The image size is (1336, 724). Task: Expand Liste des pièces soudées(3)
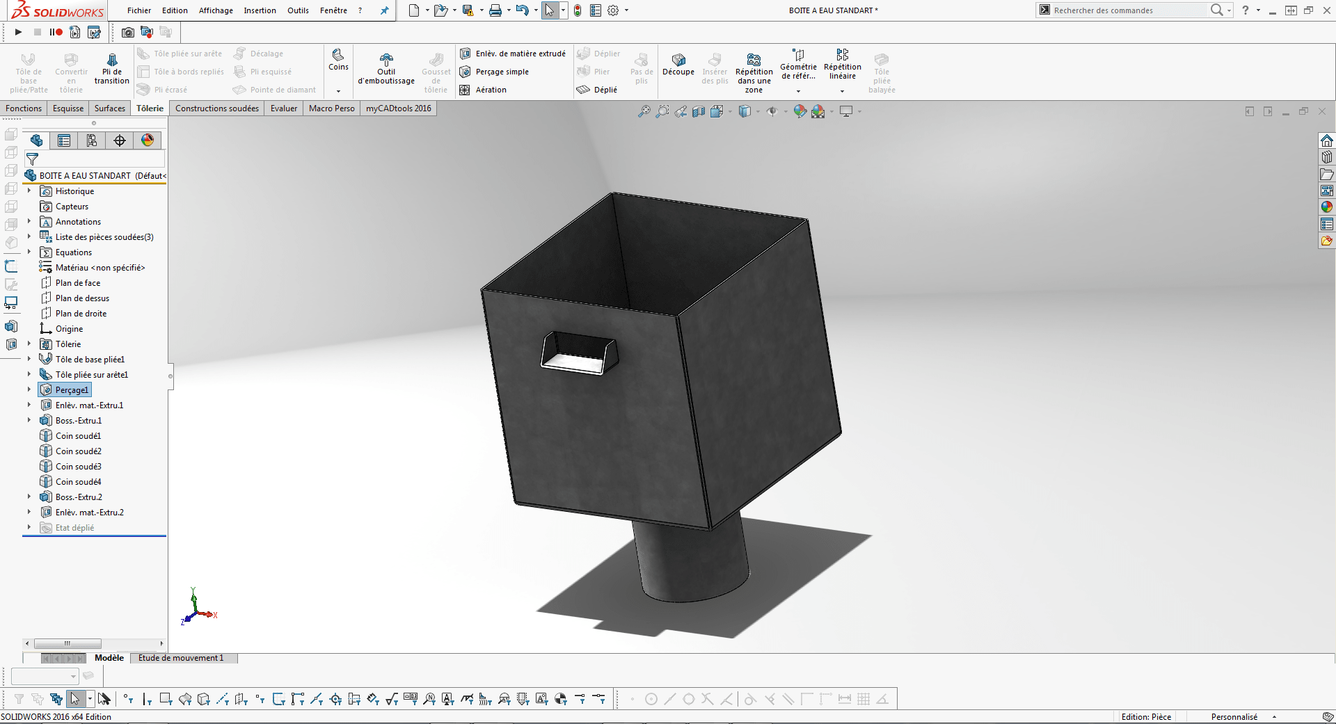pos(29,236)
